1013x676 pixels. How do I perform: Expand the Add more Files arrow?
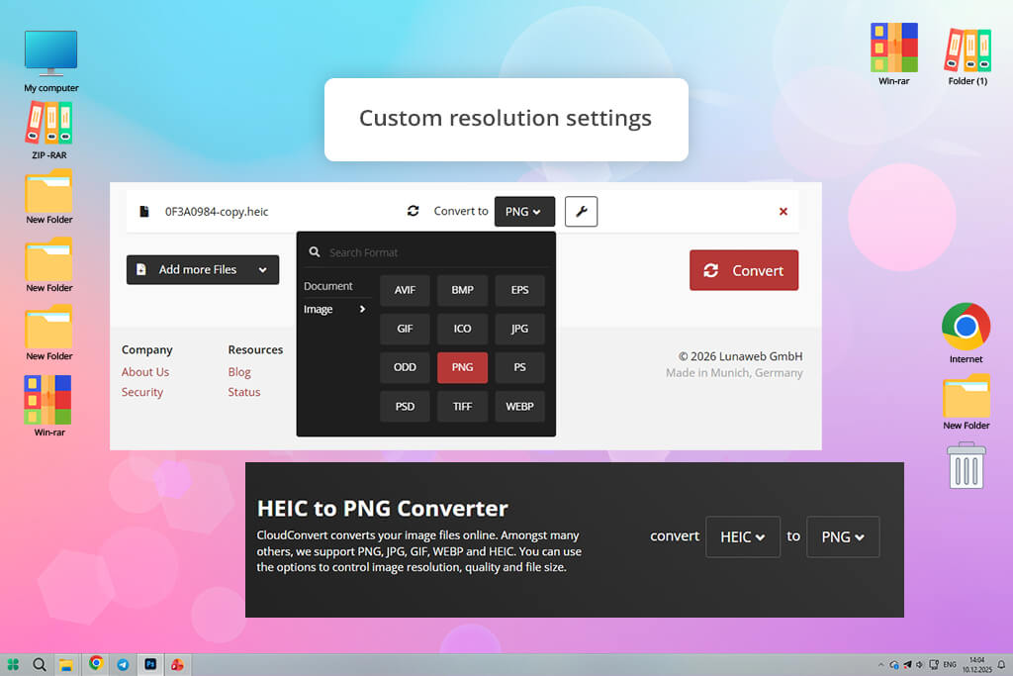(x=262, y=270)
